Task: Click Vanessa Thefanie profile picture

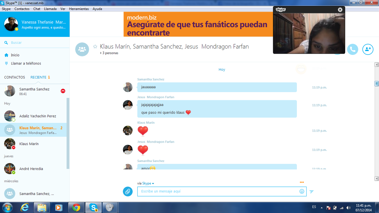Action: [x=11, y=24]
